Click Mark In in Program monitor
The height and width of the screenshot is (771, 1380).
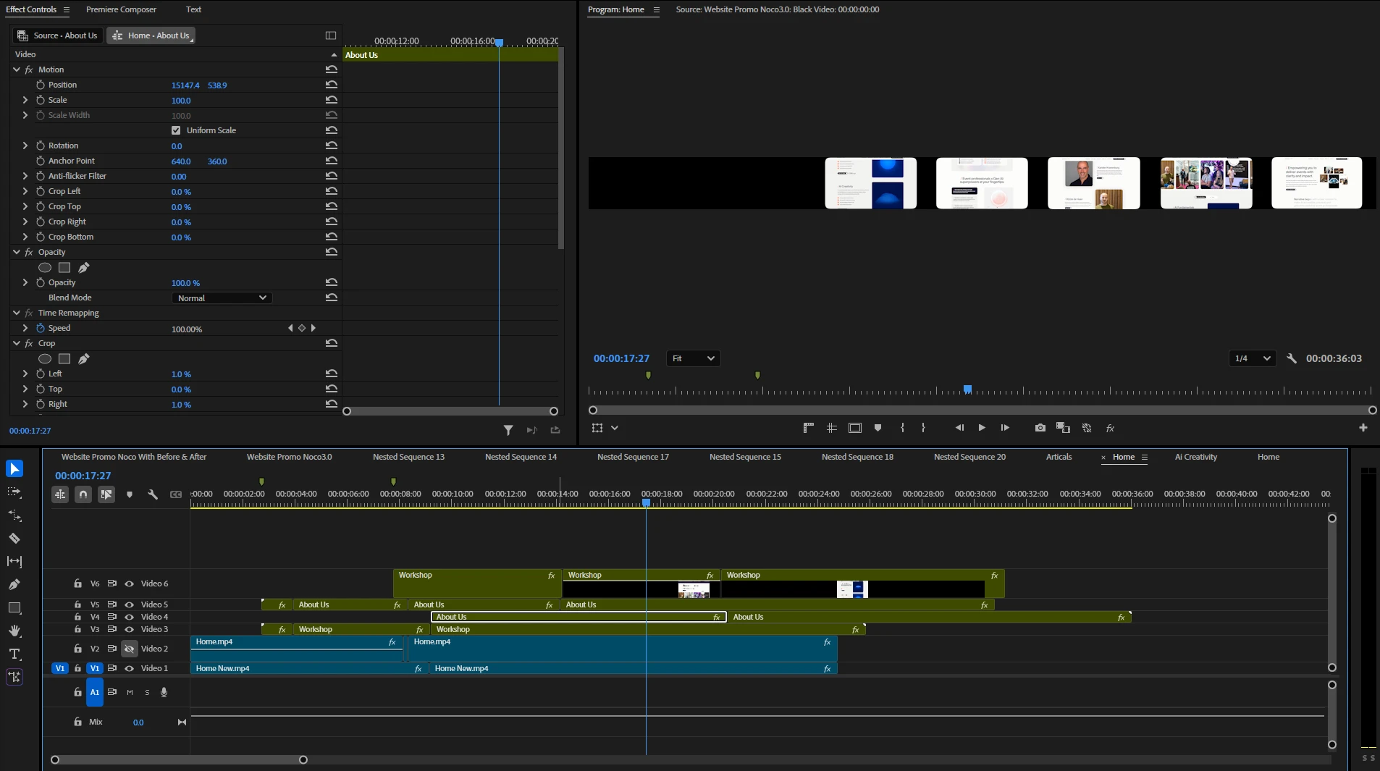pyautogui.click(x=902, y=428)
